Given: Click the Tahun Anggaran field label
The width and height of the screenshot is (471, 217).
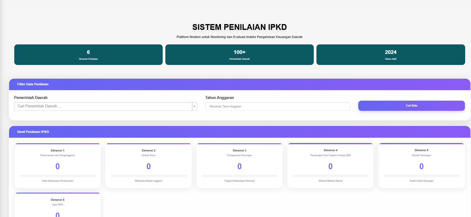Looking at the screenshot, I should 219,98.
